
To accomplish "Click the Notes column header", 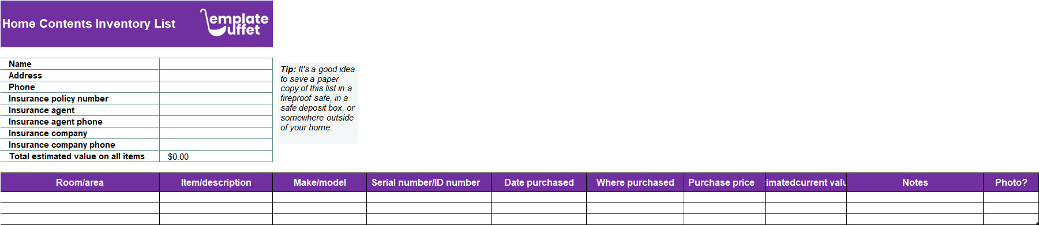I will click(x=915, y=182).
